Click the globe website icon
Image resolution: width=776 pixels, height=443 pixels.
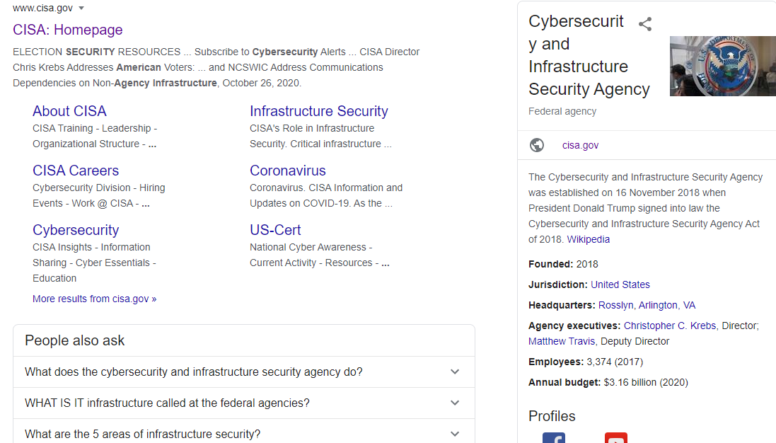coord(537,145)
